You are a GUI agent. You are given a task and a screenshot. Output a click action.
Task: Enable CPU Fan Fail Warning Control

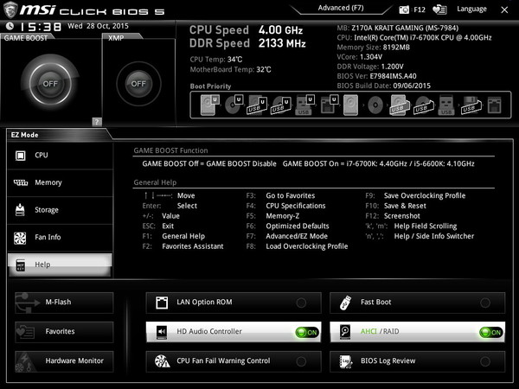234,361
